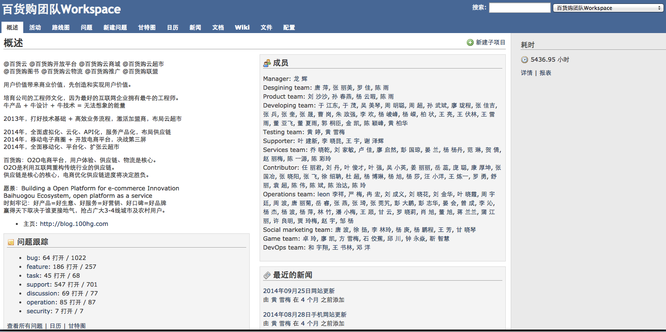The image size is (666, 332).
Task: Click 查看所有问题 link
Action: coord(25,326)
